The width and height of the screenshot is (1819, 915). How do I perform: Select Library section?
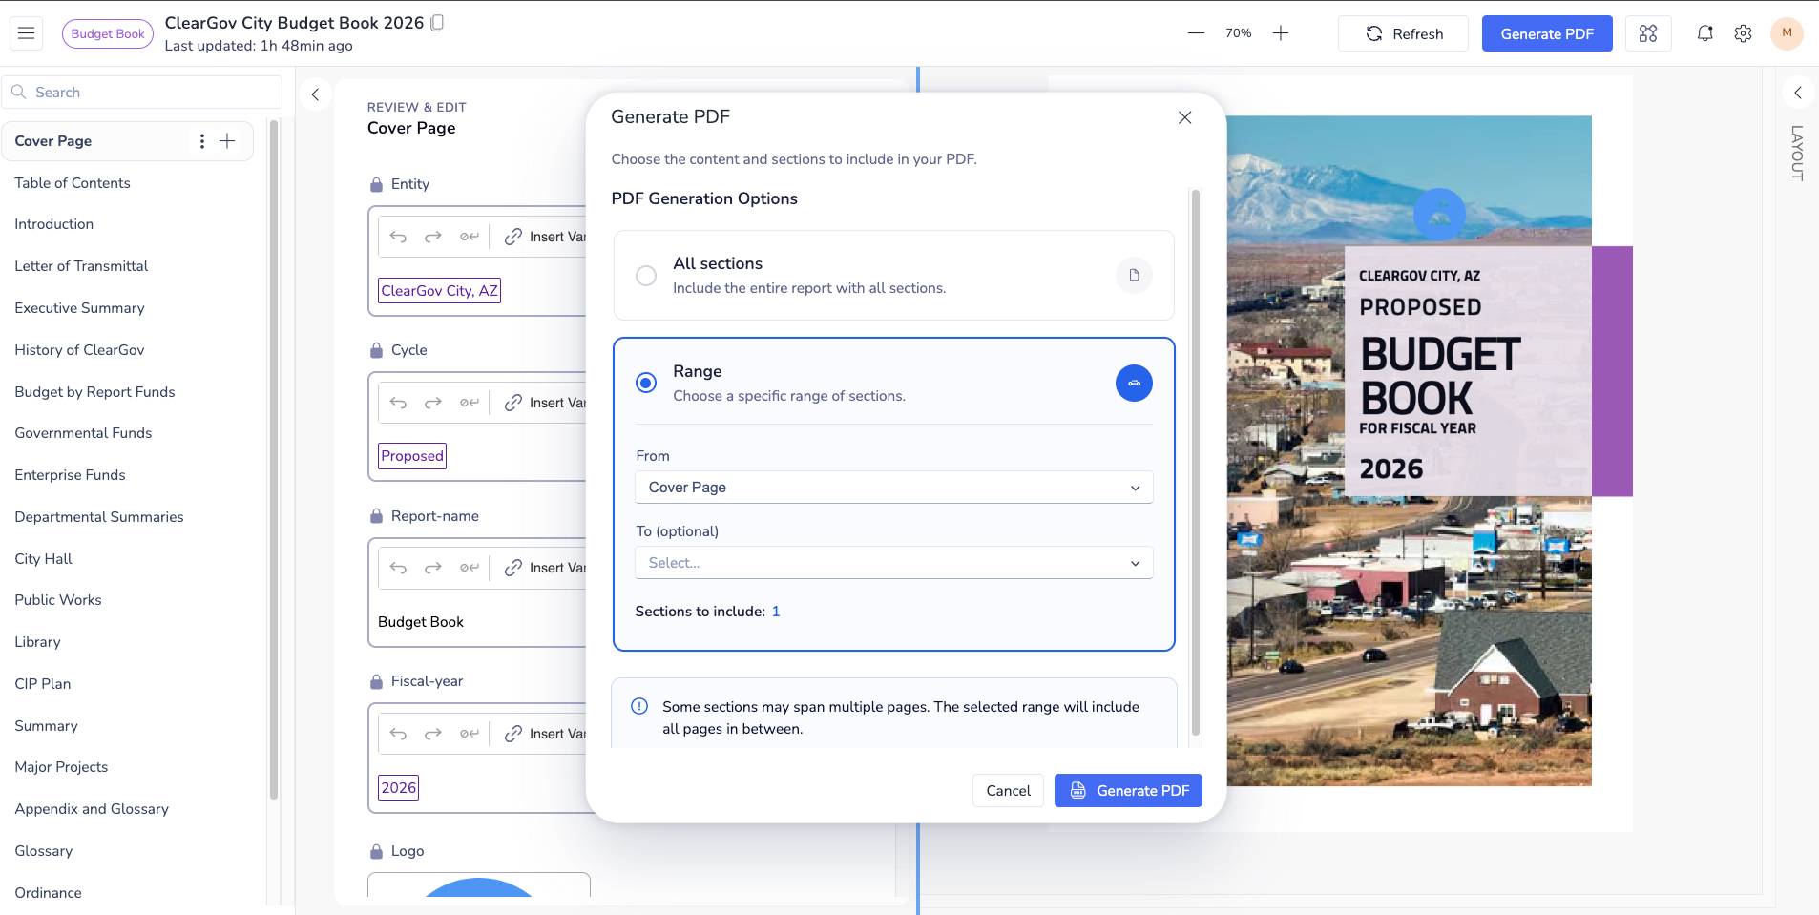tap(37, 642)
